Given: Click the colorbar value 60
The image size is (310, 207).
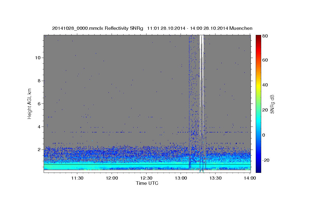Looking at the screenshot, I should 265,60.
